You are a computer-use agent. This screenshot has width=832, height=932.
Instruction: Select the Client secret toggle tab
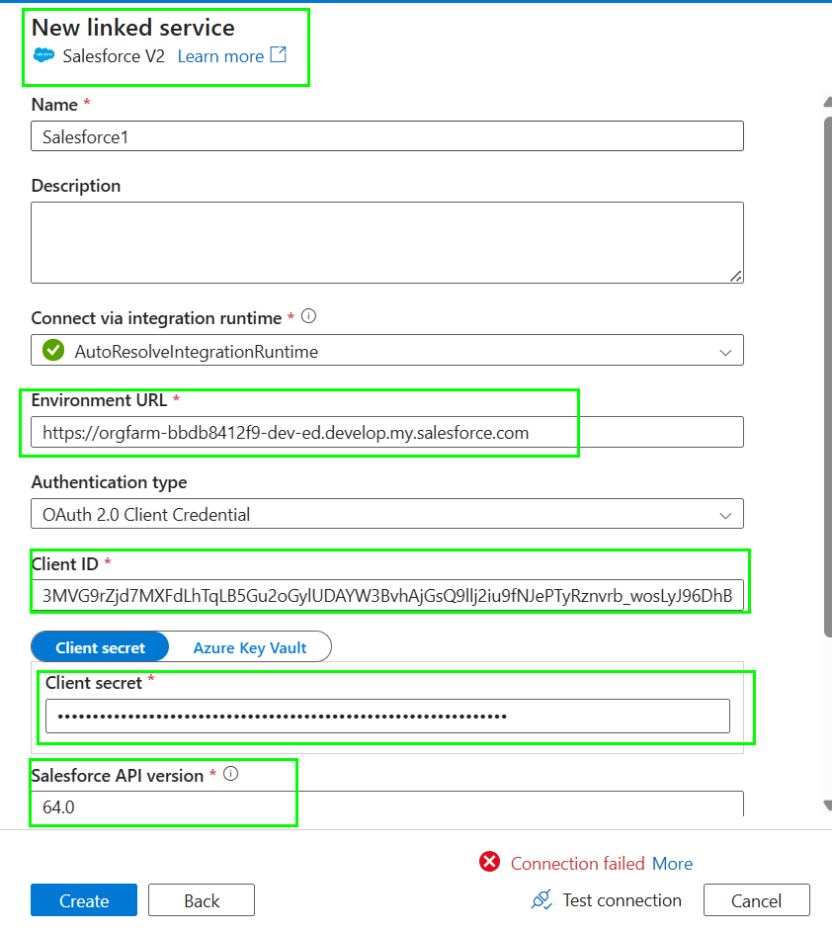coord(100,646)
